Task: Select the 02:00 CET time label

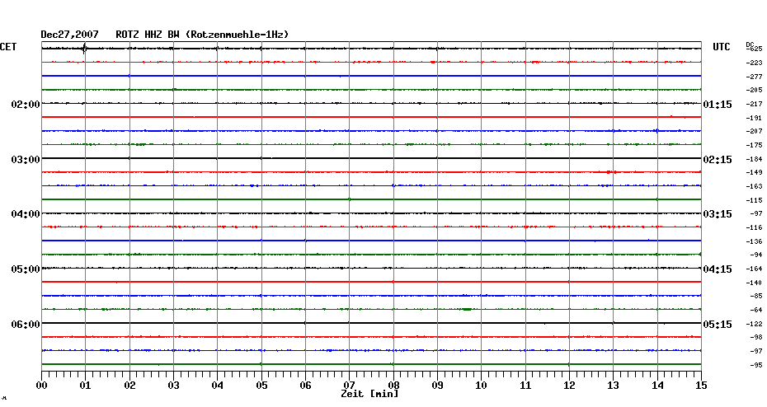Action: [26, 105]
